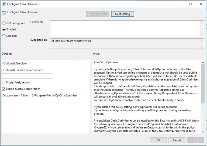The image size is (207, 146).
Task: Click the (Optional) Template input field
Action: (55, 64)
